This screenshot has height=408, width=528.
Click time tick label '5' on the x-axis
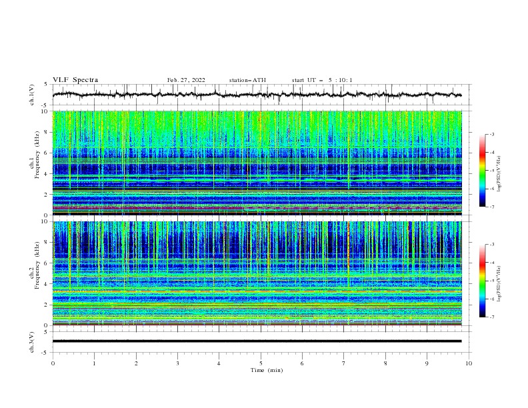point(261,363)
